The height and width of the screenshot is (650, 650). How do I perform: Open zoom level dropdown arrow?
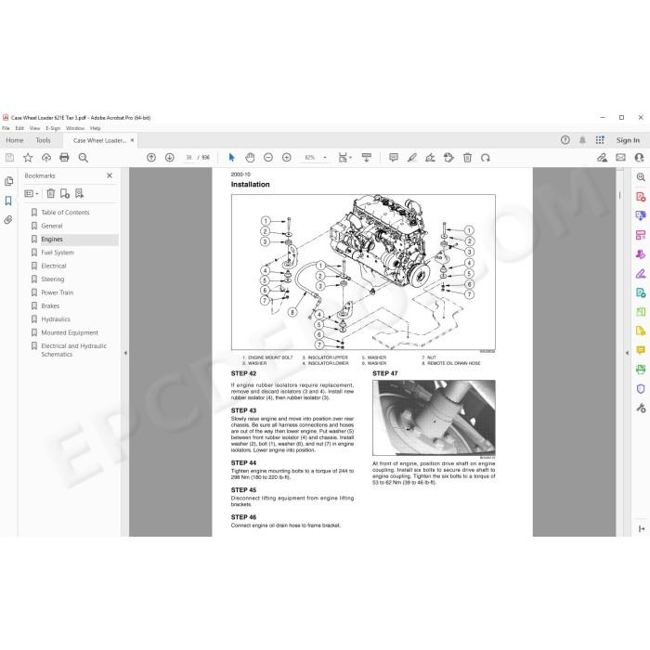(325, 158)
